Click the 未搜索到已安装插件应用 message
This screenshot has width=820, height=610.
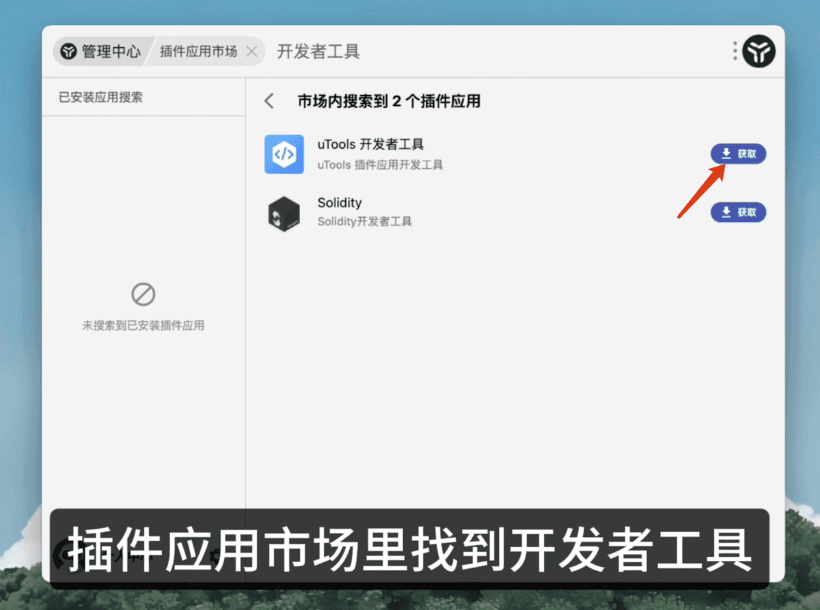(x=143, y=326)
